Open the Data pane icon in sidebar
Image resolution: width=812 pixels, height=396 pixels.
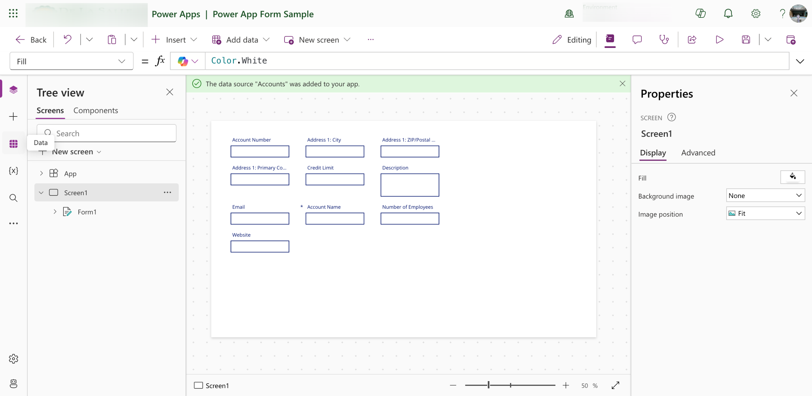coord(13,144)
